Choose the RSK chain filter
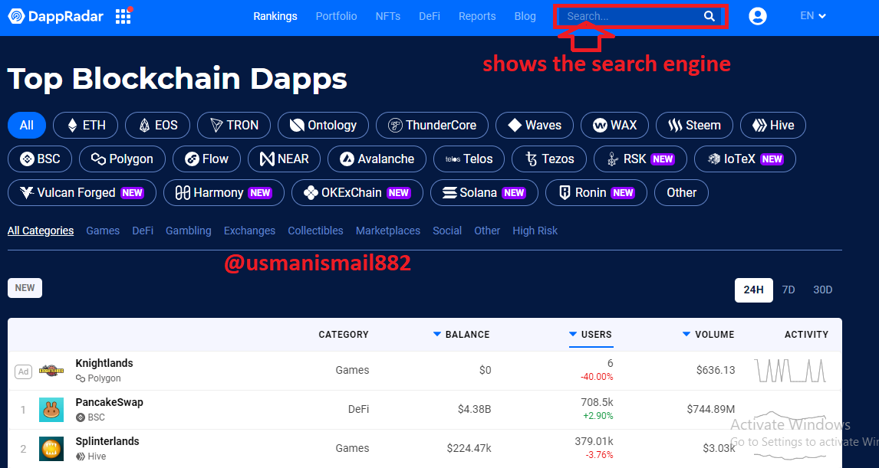The height and width of the screenshot is (468, 879). (640, 159)
